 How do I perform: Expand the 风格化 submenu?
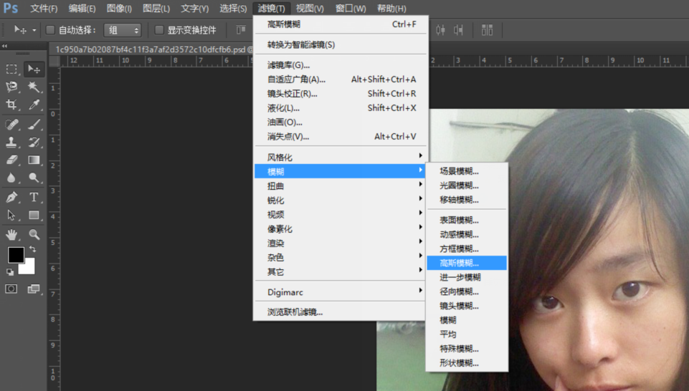341,157
